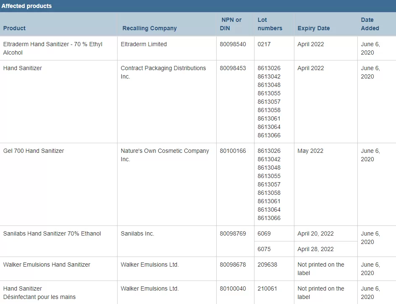Viewport: 396px width, 304px height.
Task: Click the Expiry Date column header
Action: click(314, 28)
